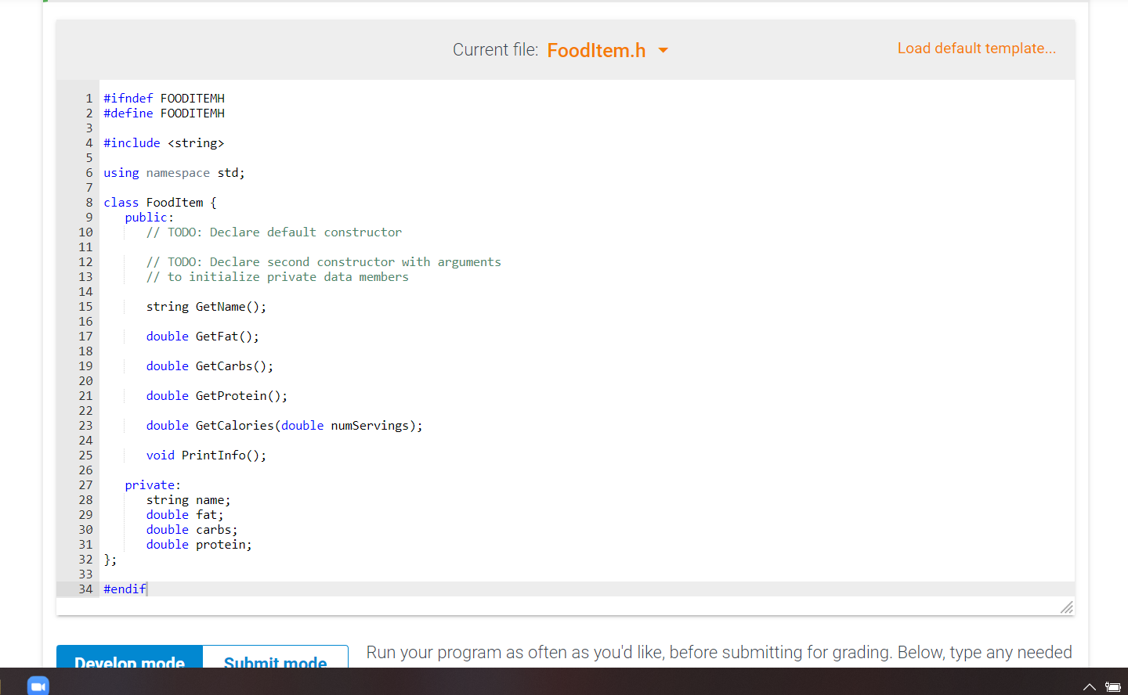Click the highlighted #endif line gutter
1128x695 pixels.
85,589
